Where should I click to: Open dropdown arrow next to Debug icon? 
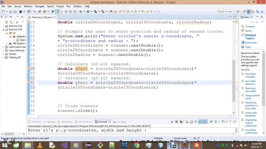pos(84,12)
